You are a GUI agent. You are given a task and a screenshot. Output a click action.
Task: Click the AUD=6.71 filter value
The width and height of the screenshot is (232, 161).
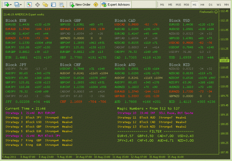pyautogui.click(x=166, y=141)
